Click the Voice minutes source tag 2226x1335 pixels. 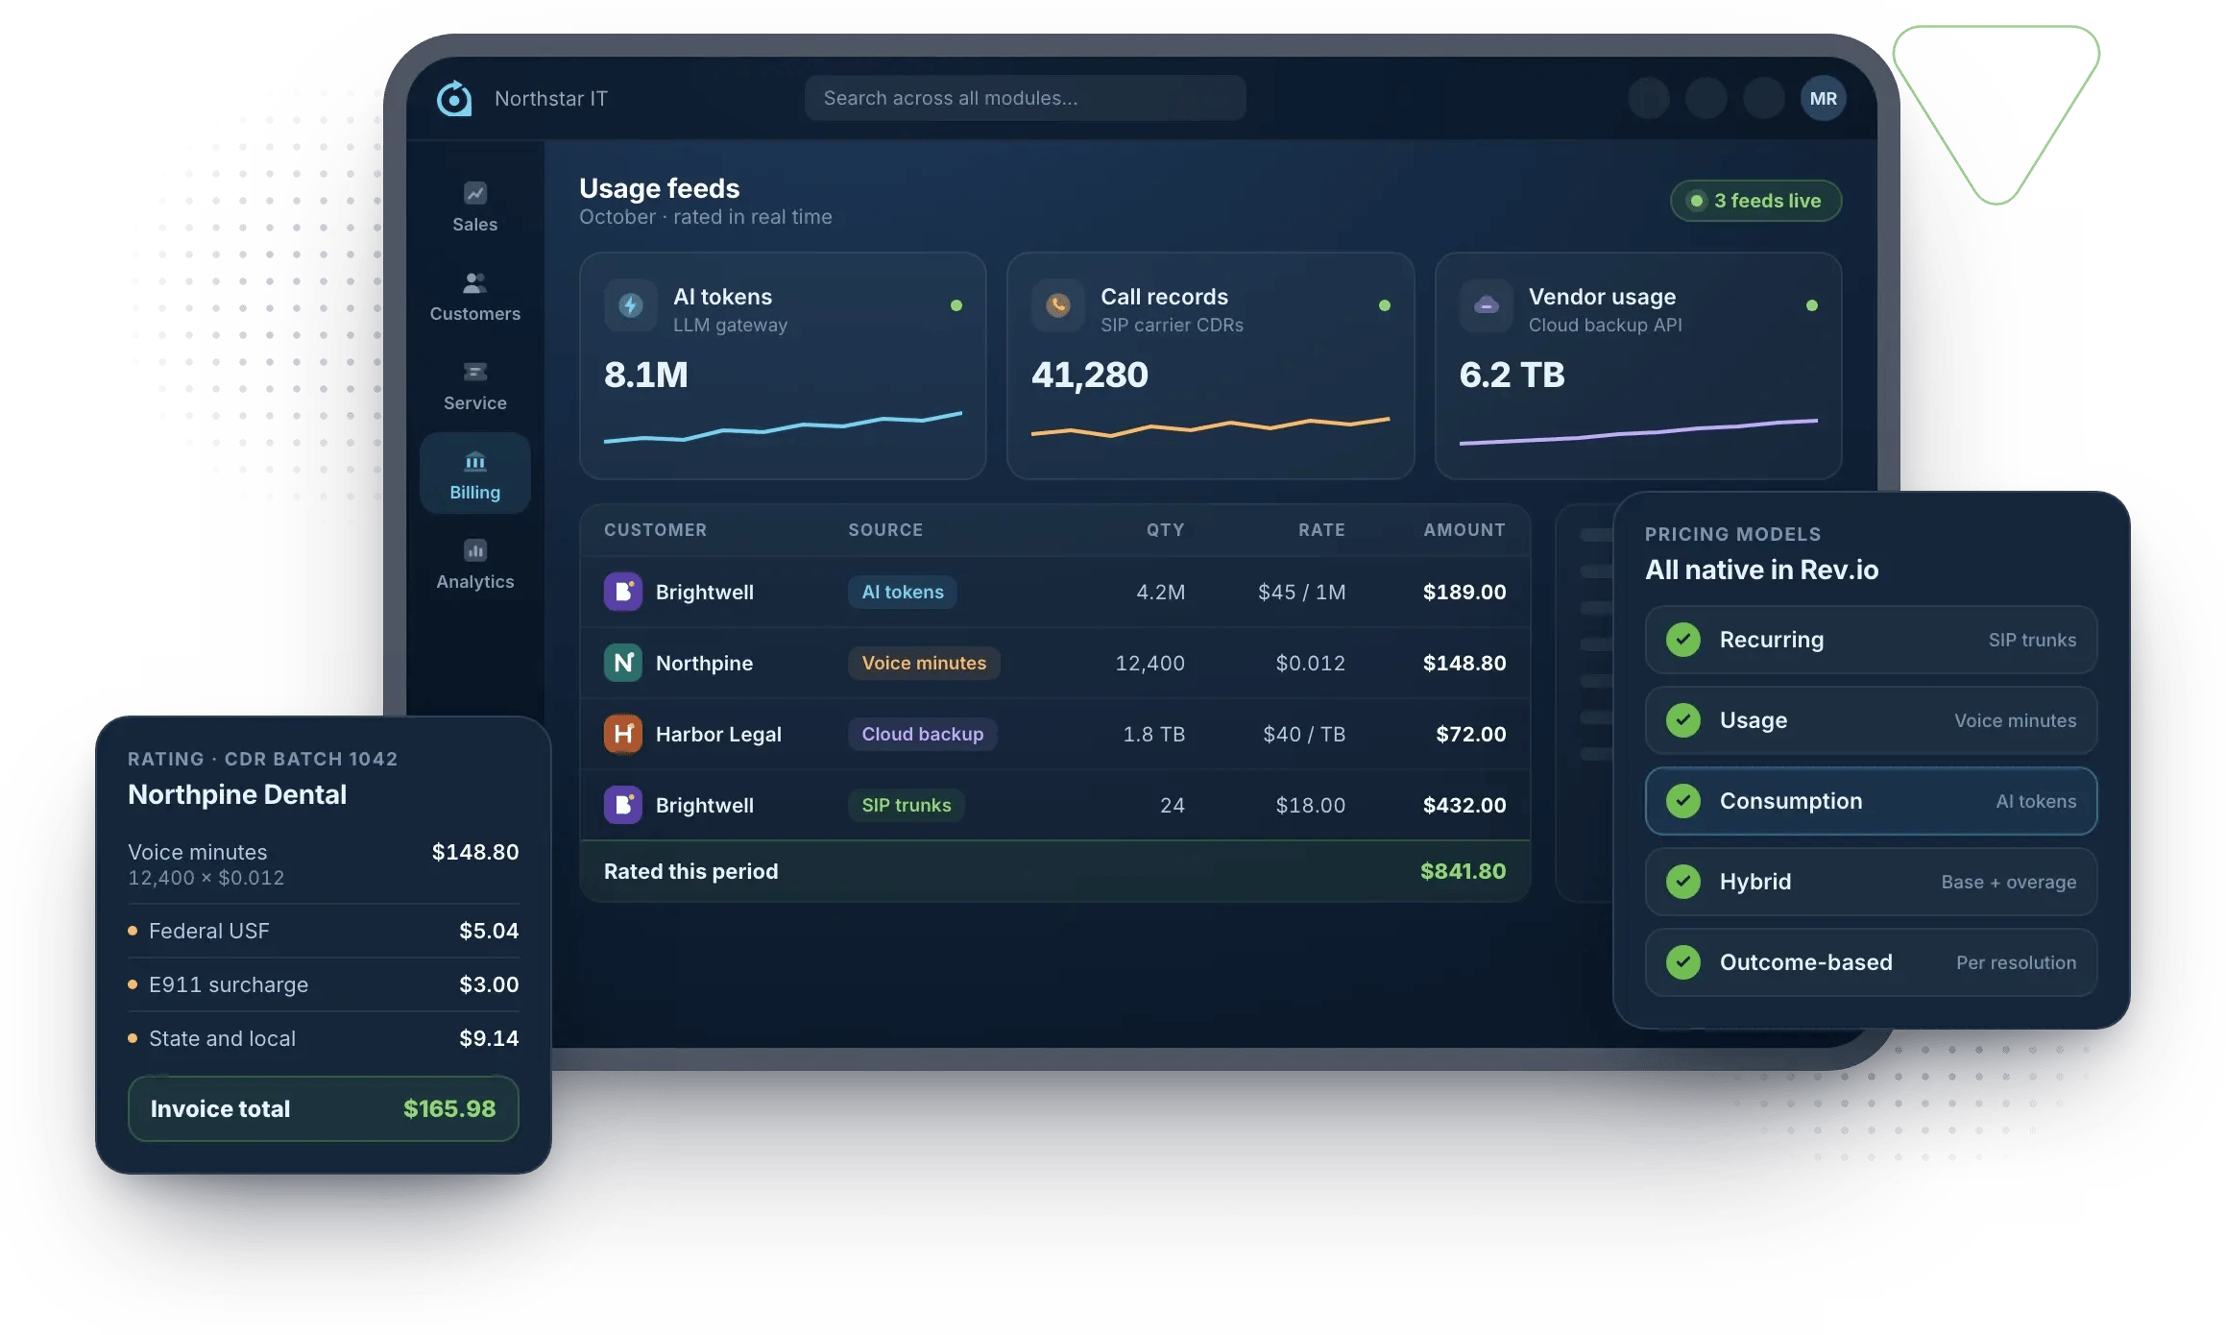click(x=923, y=663)
